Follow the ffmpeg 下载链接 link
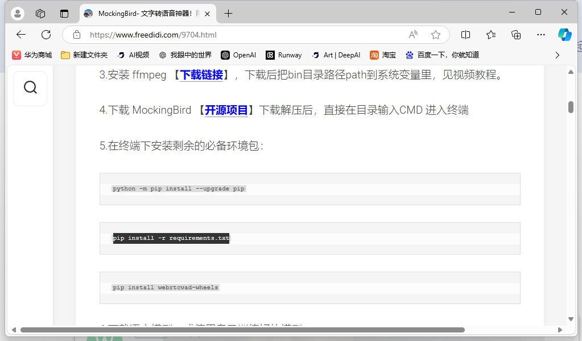This screenshot has height=341, width=582. point(201,75)
